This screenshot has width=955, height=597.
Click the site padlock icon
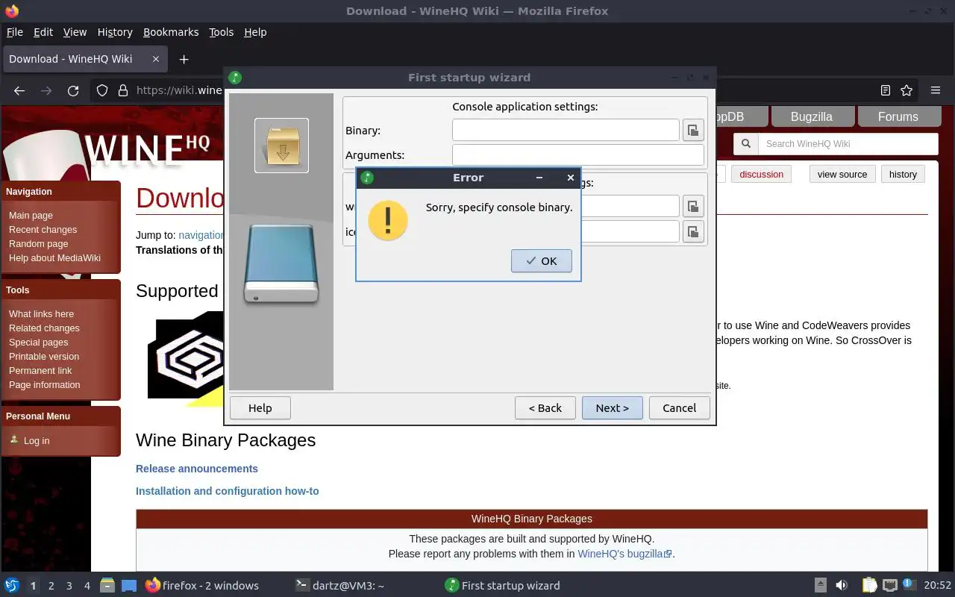coord(123,90)
